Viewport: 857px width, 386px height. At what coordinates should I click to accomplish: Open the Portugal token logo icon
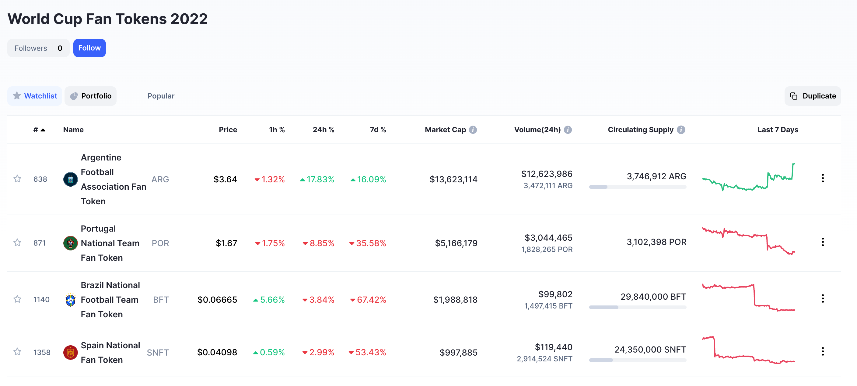click(71, 243)
